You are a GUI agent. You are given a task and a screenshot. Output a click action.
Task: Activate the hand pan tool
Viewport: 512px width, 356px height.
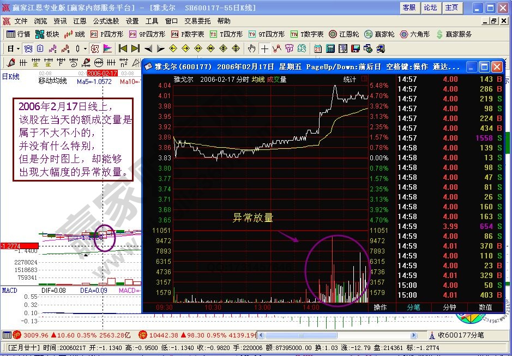(x=252, y=49)
